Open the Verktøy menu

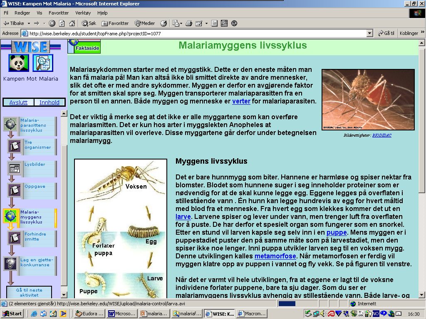[83, 13]
